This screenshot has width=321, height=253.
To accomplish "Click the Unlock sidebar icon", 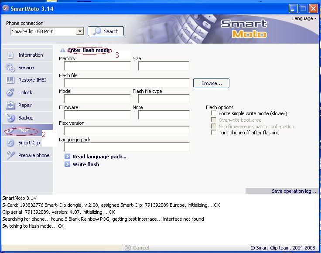I will pyautogui.click(x=10, y=92).
